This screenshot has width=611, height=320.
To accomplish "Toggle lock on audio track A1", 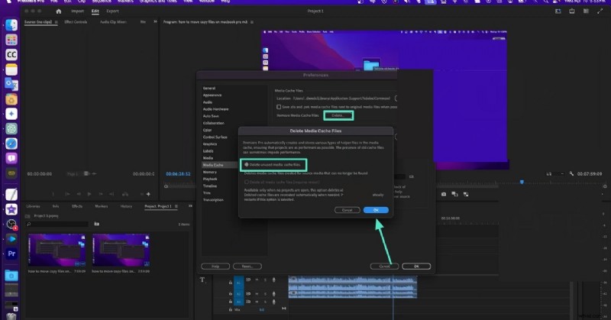I will click(x=231, y=283).
